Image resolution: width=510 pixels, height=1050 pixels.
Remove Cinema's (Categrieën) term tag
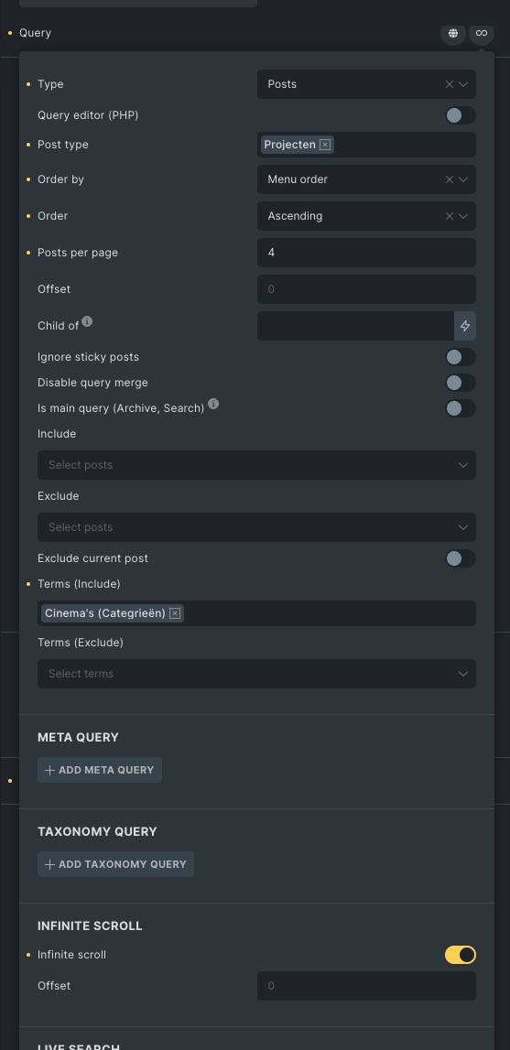[x=175, y=613]
